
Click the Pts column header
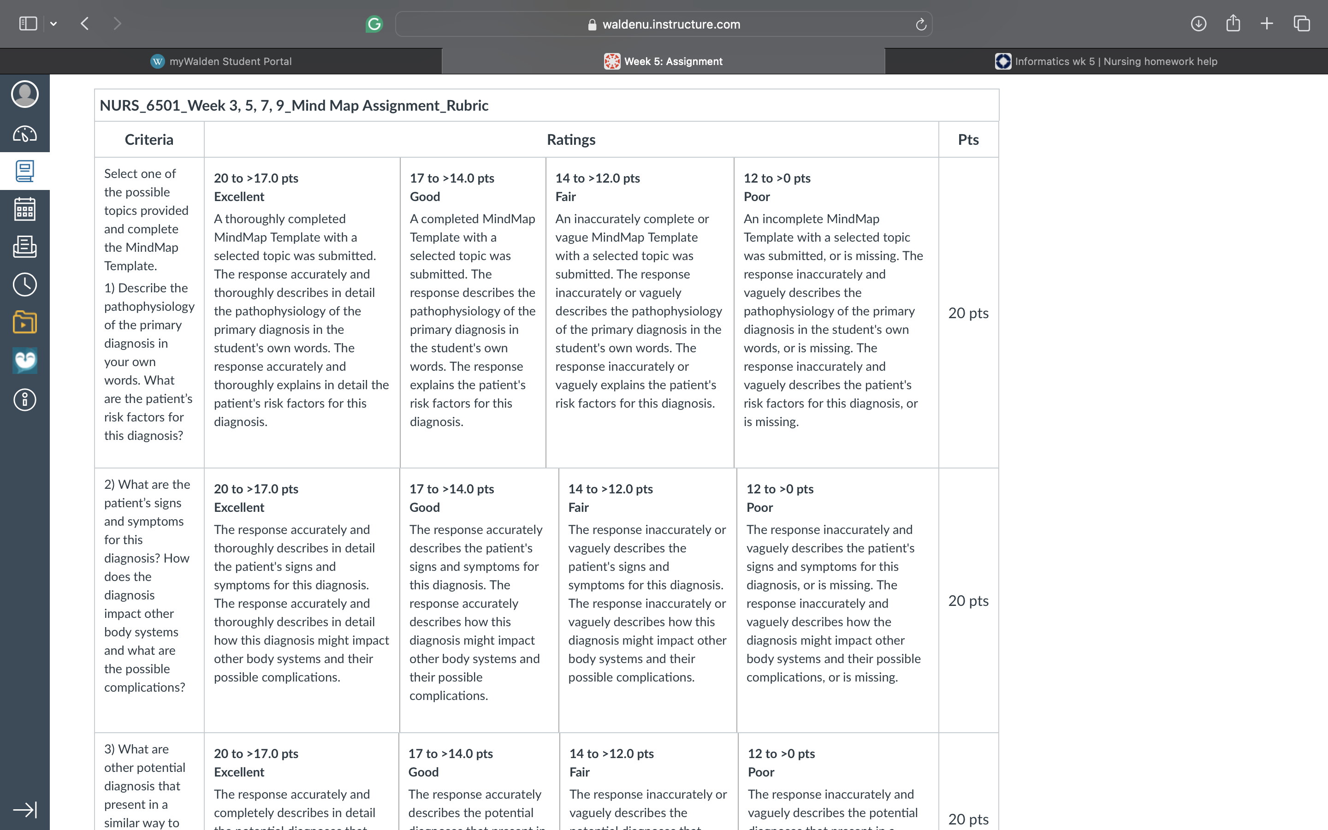968,139
